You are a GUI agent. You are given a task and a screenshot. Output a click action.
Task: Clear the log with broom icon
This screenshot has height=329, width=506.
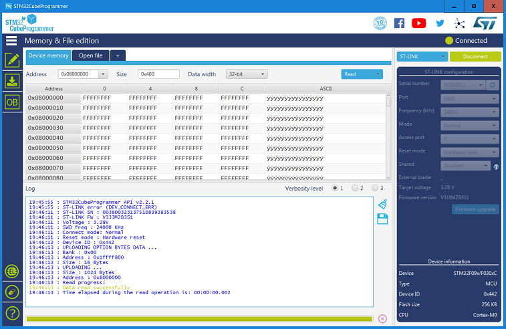tap(382, 204)
